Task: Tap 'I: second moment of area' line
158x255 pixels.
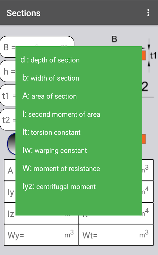Action: pos(61,114)
